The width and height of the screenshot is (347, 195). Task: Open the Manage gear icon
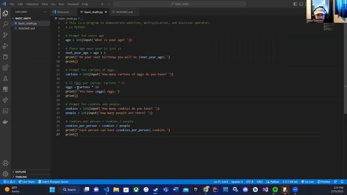[5, 174]
